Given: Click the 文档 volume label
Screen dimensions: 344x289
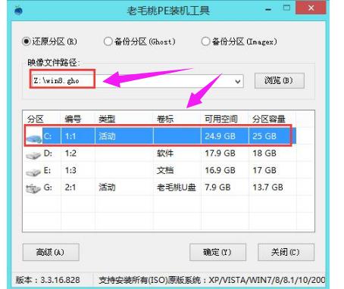Looking at the screenshot, I should [165, 170].
